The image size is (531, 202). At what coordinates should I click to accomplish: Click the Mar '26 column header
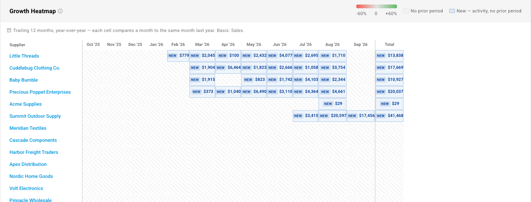click(202, 44)
